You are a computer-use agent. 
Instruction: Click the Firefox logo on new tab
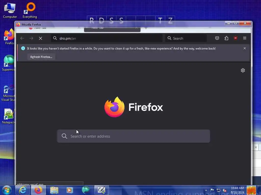[x=134, y=107]
